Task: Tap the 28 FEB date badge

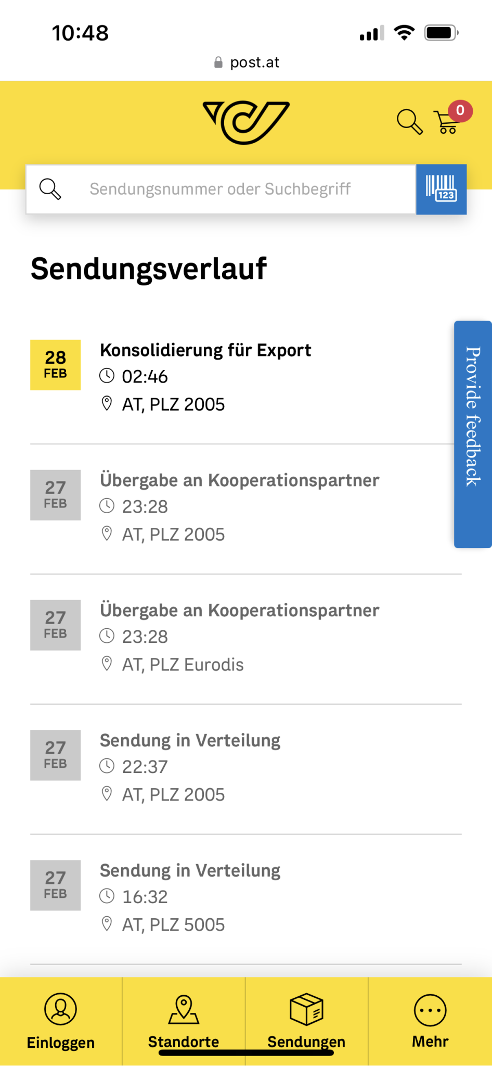Action: click(56, 365)
